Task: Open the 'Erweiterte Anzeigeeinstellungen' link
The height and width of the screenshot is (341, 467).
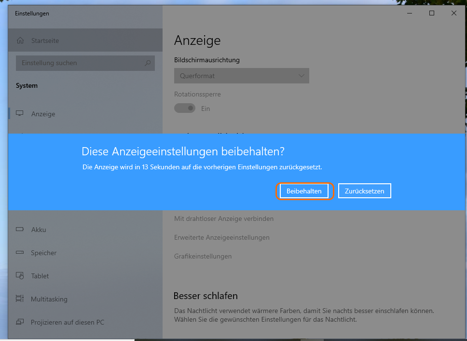Action: tap(221, 237)
